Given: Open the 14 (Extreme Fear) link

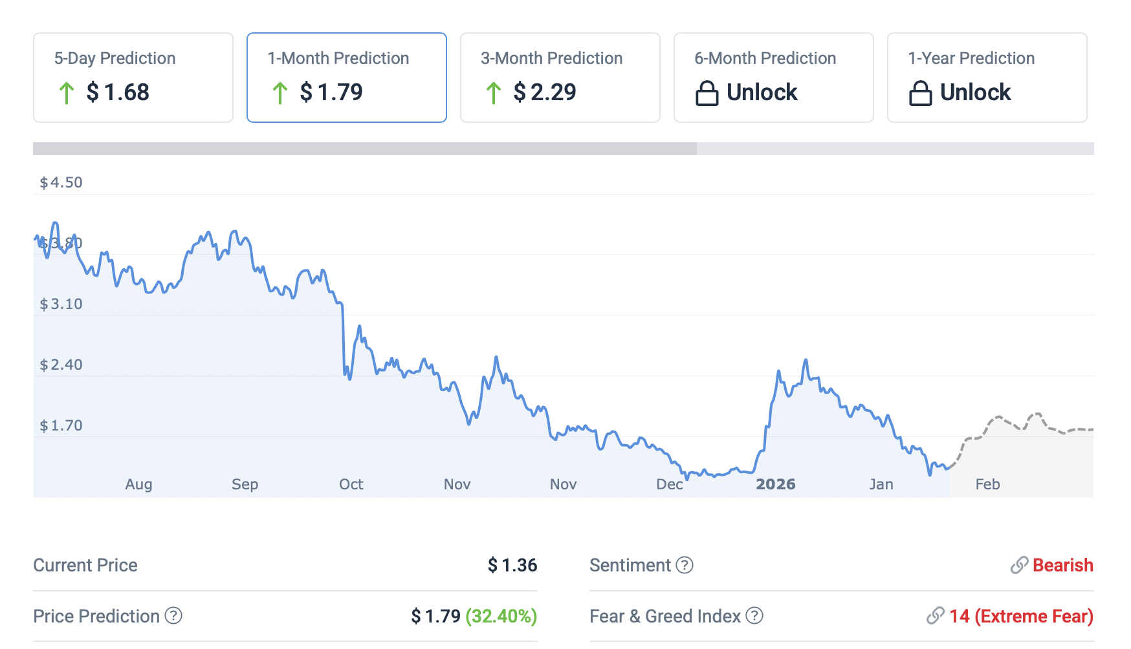Looking at the screenshot, I should (x=1021, y=616).
